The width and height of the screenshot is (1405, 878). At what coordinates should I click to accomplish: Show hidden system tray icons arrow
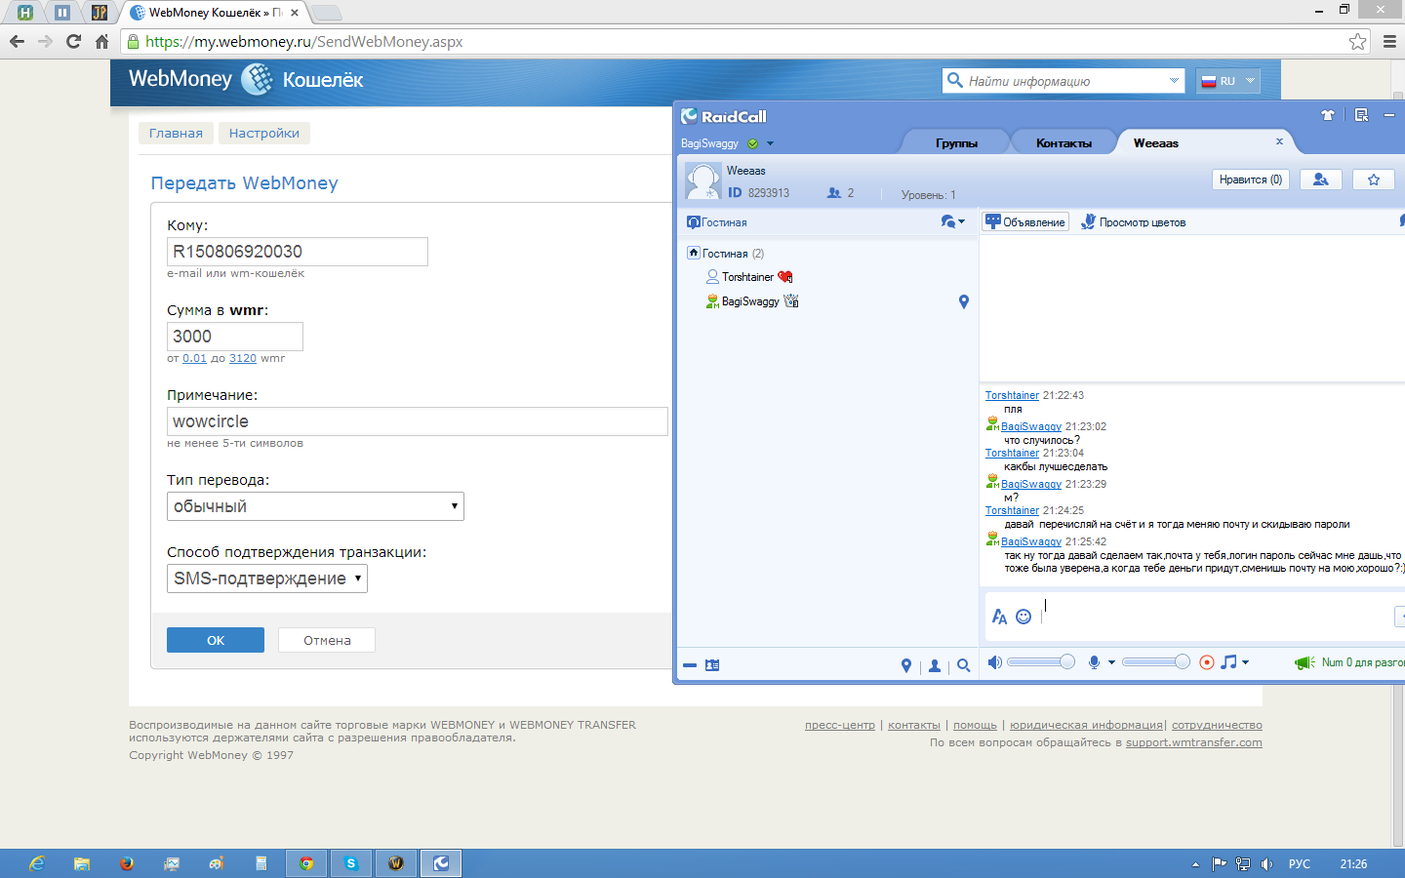click(x=1195, y=864)
